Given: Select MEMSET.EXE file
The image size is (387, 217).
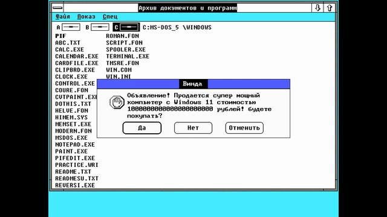Looking at the screenshot, I should (73, 124).
